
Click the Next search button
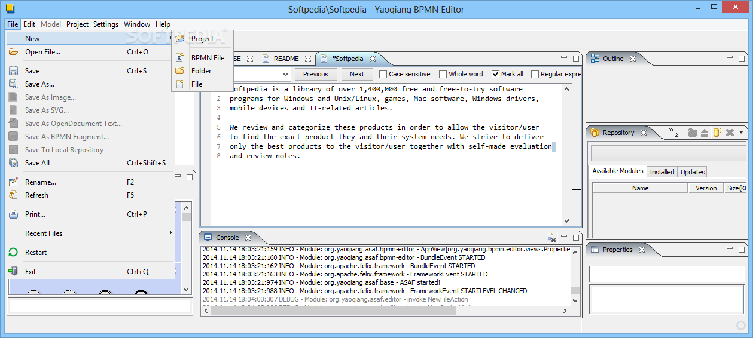click(356, 75)
